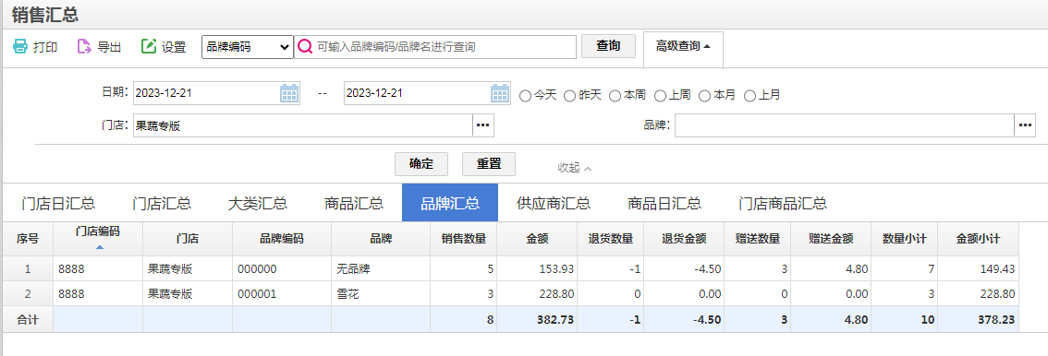
Task: Select the 本周 radio button
Action: pyautogui.click(x=615, y=95)
